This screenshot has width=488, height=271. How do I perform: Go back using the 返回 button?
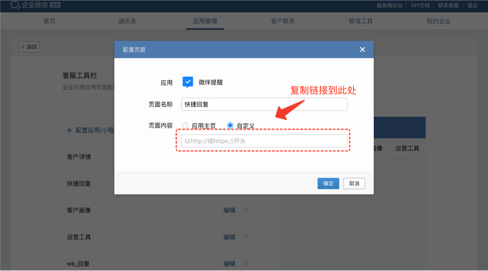click(29, 47)
